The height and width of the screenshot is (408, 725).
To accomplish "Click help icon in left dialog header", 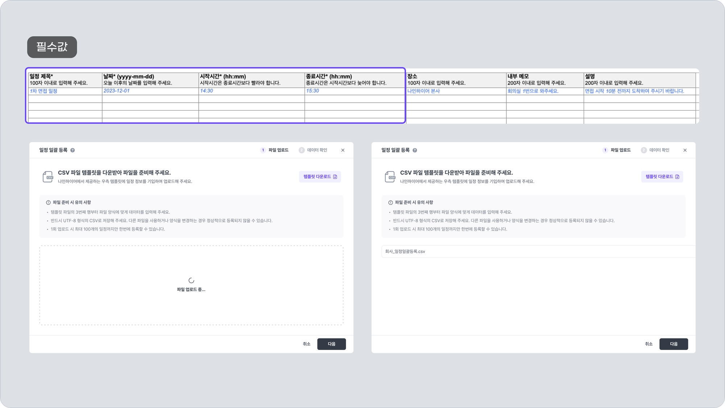I will point(72,150).
